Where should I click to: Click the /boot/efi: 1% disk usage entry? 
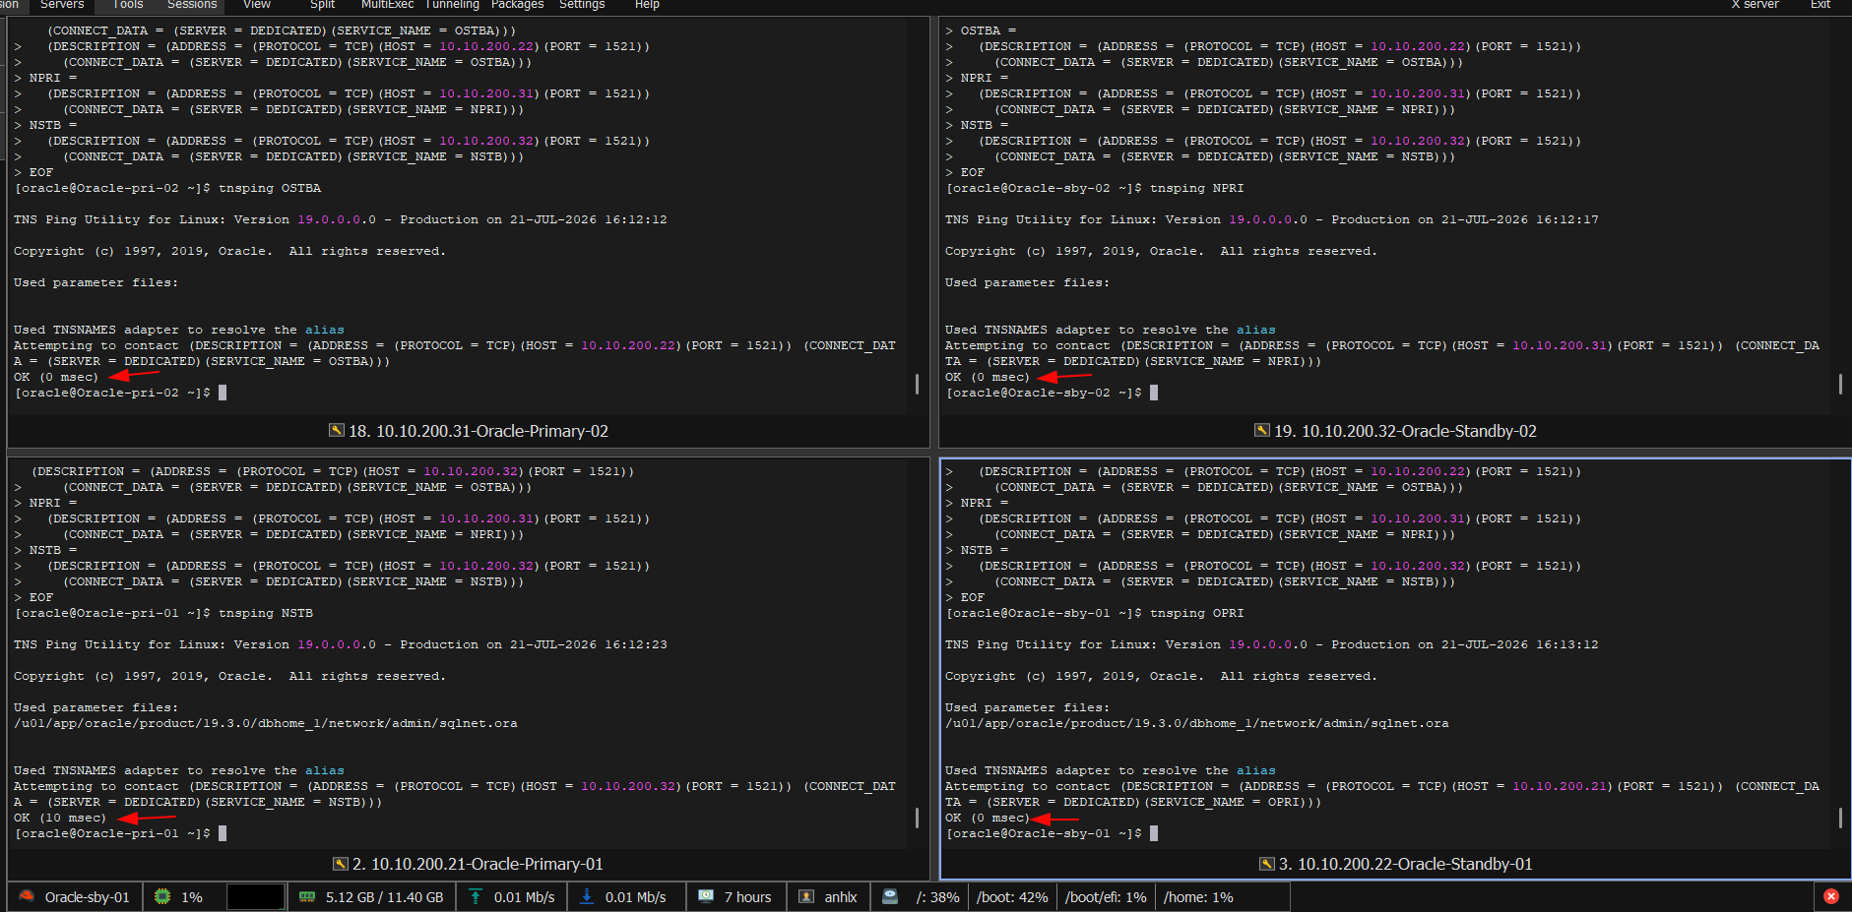point(1106,897)
